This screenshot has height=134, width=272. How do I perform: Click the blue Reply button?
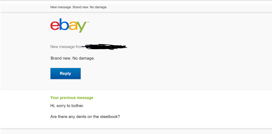pos(65,74)
